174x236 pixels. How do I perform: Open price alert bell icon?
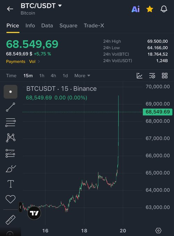[164, 9]
